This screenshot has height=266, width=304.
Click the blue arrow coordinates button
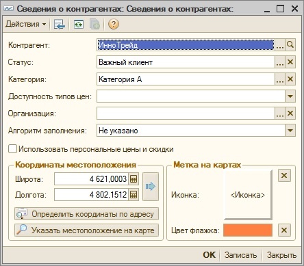click(151, 187)
